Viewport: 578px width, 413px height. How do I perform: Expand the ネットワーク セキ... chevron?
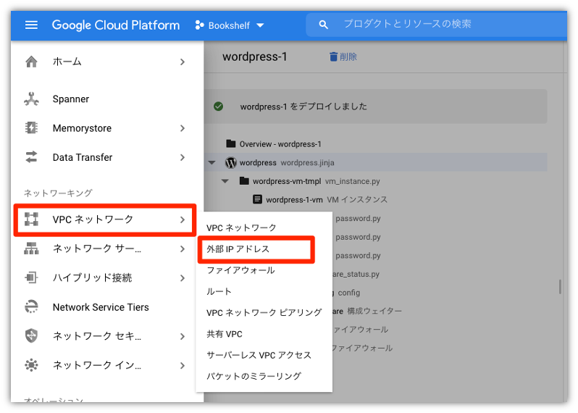click(183, 336)
